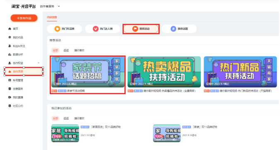
Task: Select the 推荐活动 flag pill tab
Action: click(141, 29)
